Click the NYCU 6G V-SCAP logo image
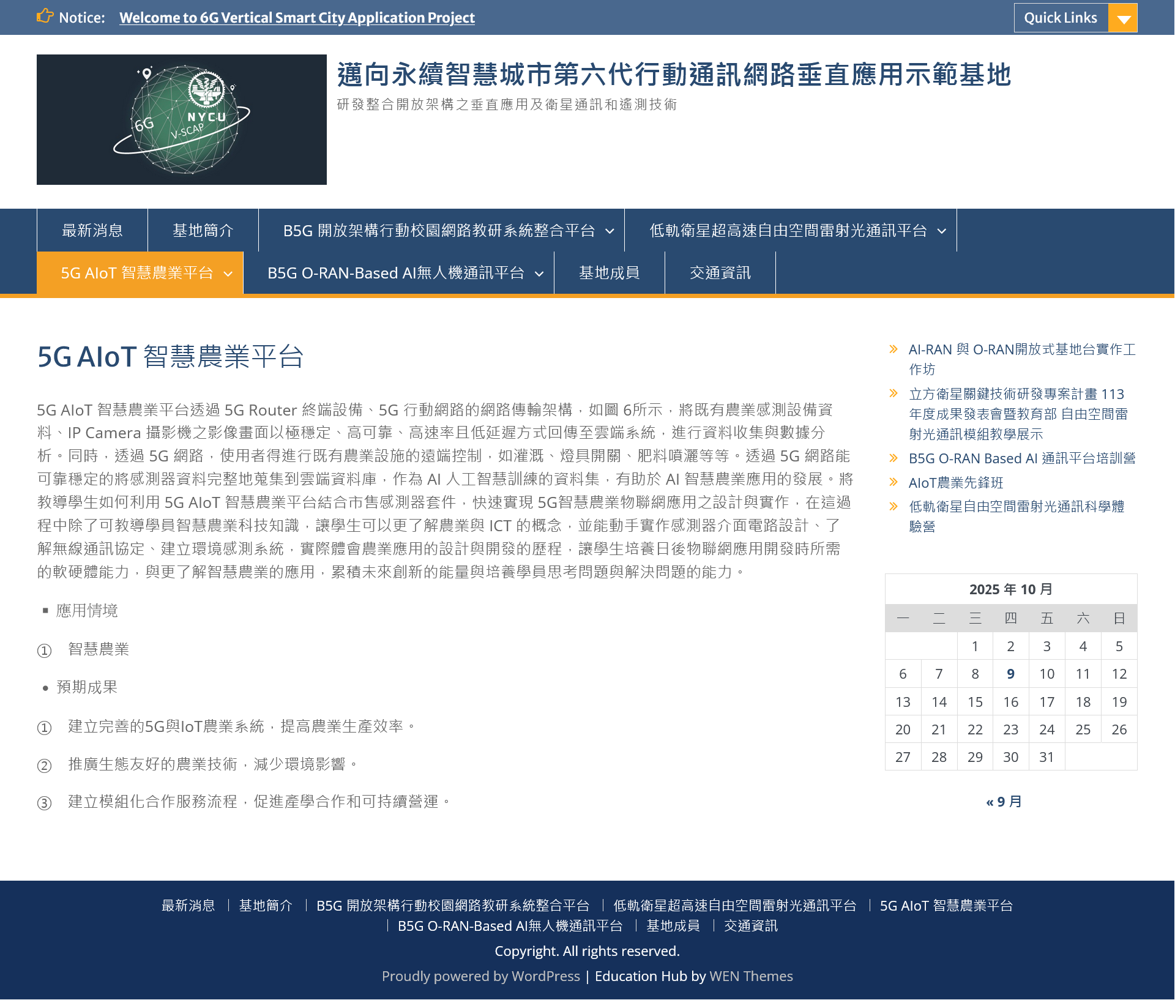The height and width of the screenshot is (1000, 1175). click(x=182, y=119)
